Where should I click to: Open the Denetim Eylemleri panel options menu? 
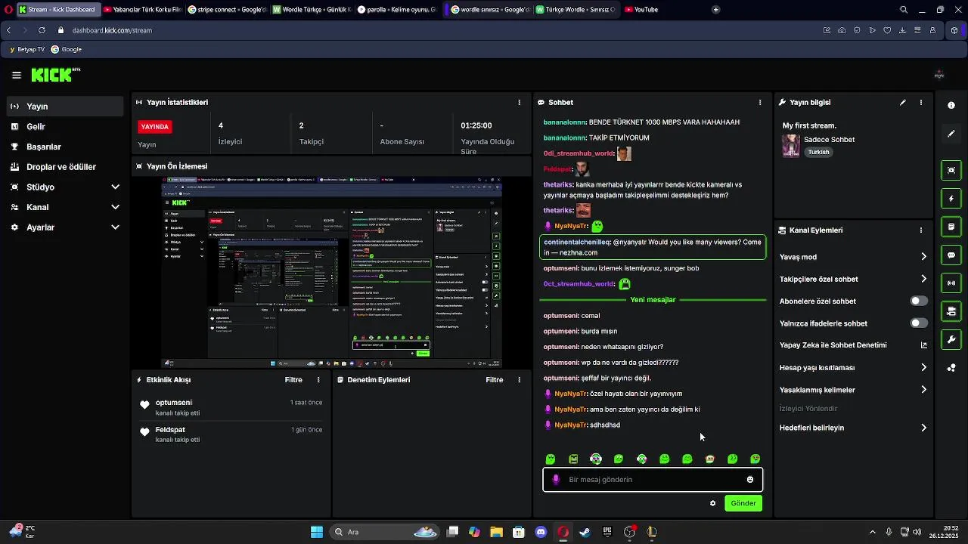point(519,380)
